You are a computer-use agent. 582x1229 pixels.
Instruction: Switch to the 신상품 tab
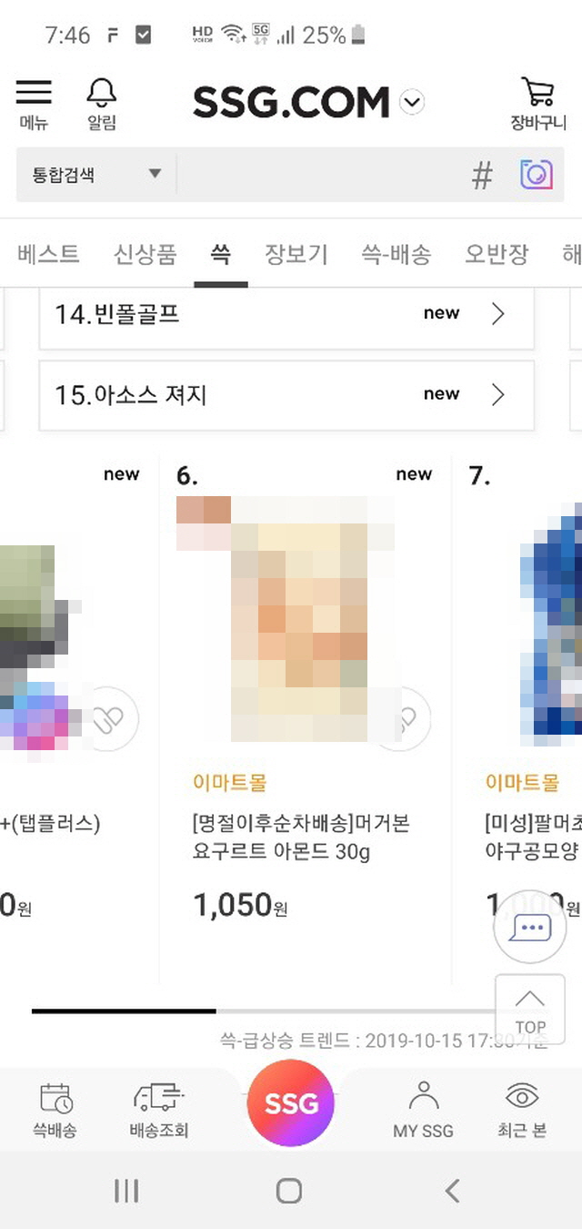click(145, 254)
